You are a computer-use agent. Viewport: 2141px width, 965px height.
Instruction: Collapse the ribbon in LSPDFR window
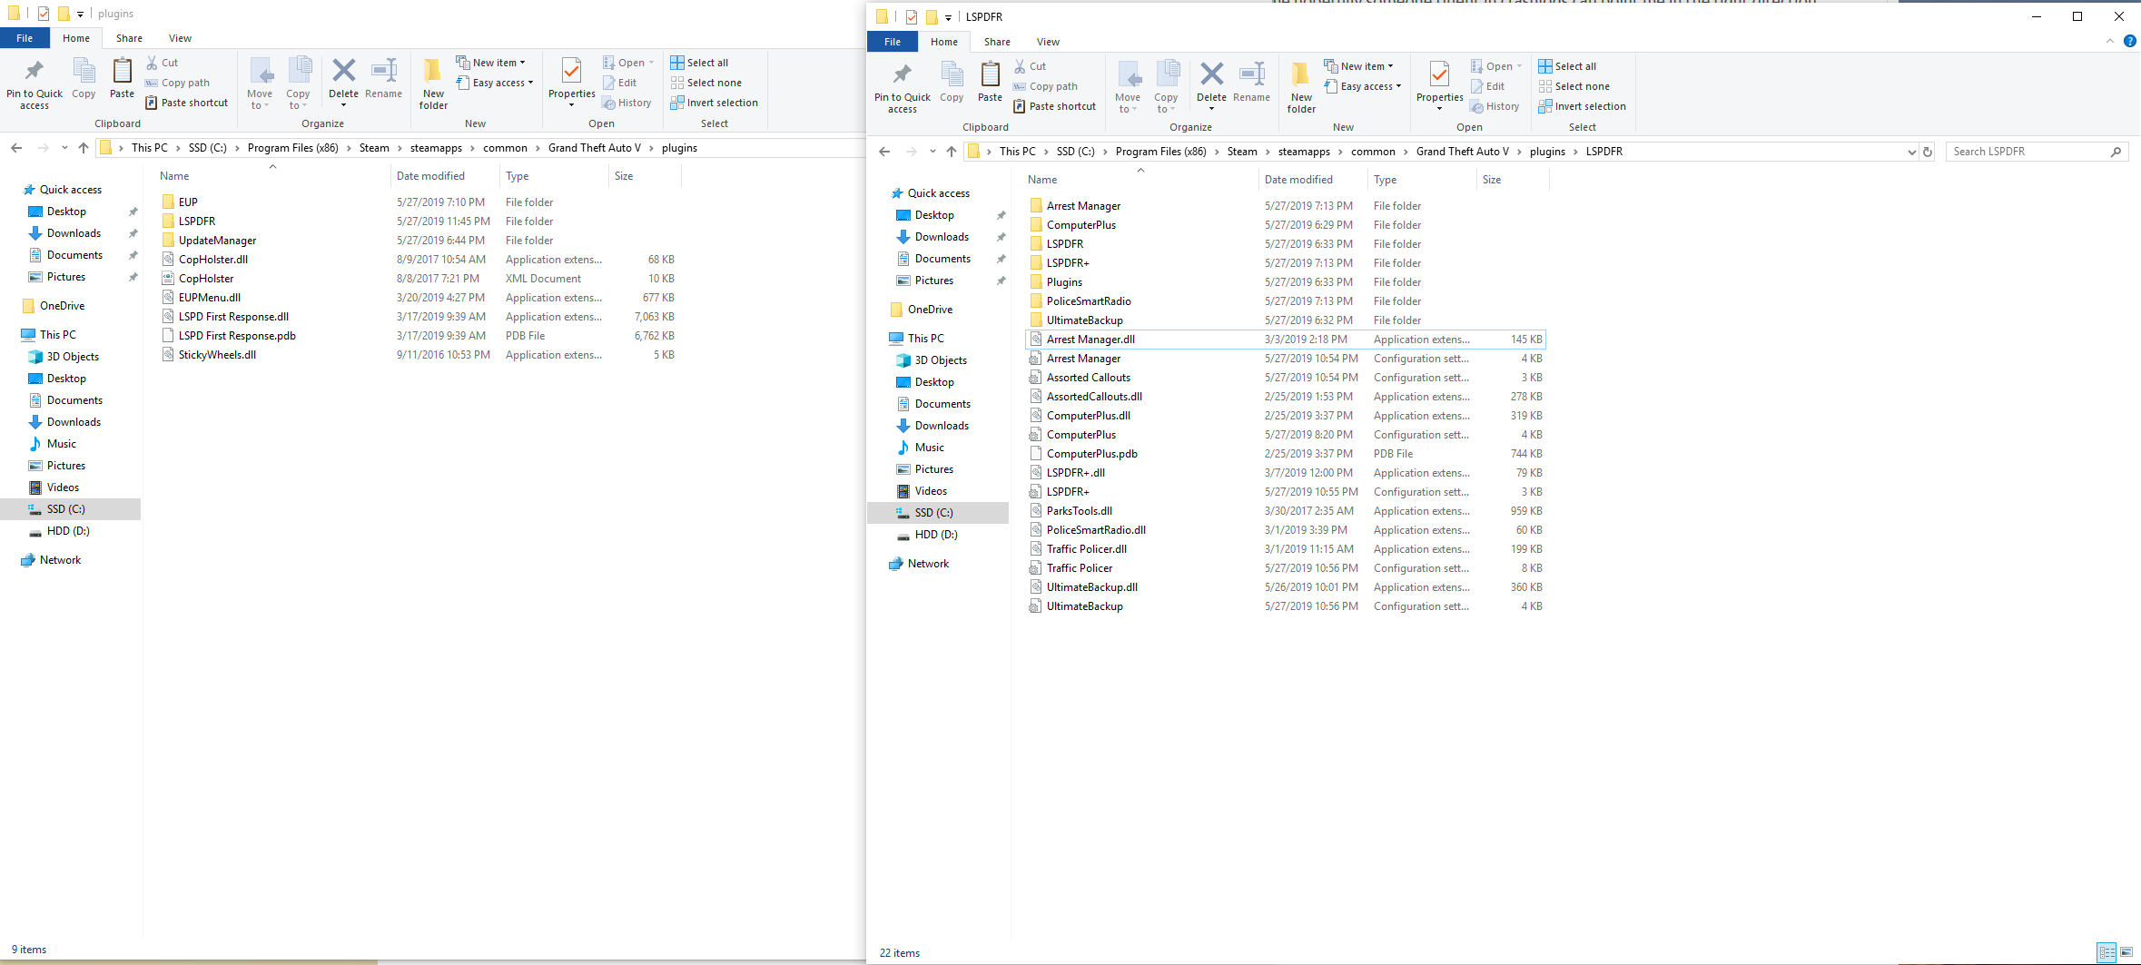coord(2109,42)
